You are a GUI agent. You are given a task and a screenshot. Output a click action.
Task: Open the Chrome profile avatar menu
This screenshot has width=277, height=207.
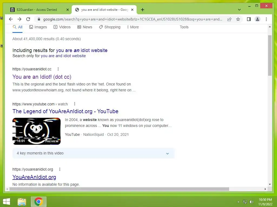[258, 19]
